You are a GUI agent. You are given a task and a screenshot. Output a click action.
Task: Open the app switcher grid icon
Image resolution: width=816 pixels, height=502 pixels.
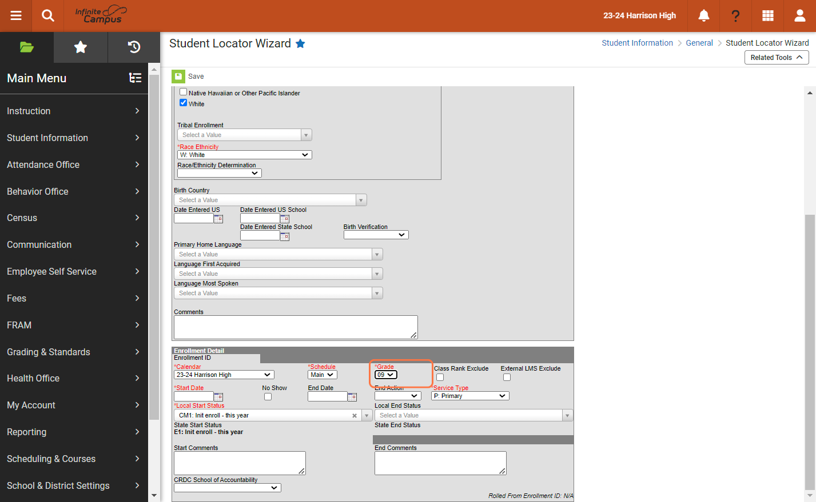point(768,15)
